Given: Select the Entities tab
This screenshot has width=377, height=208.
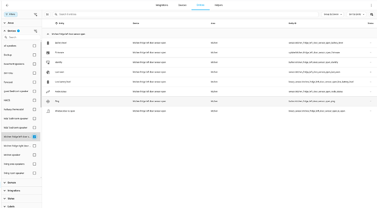Looking at the screenshot, I should pos(201,5).
